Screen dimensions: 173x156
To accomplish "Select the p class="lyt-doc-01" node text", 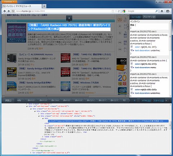I will tap(106, 129).
